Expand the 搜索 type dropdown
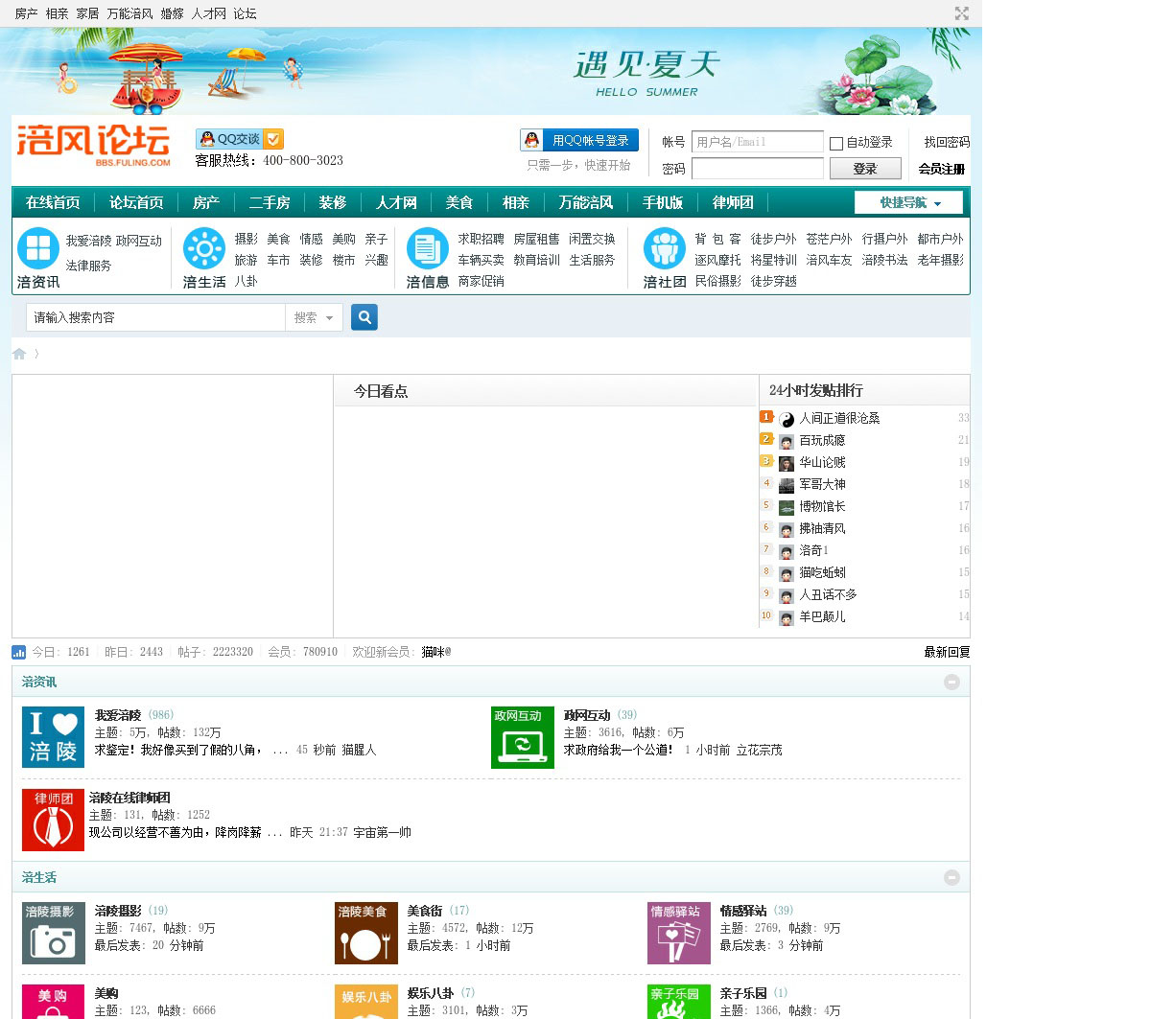The width and height of the screenshot is (1151, 1019). click(x=314, y=317)
